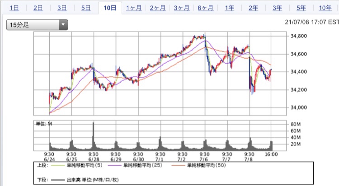Click the 34,200 price axis label
The image size is (339, 186).
point(299,90)
